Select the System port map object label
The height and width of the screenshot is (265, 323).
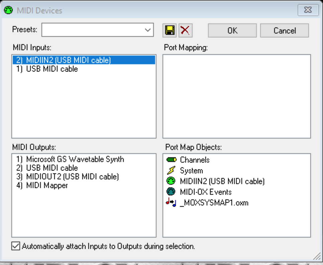191,171
